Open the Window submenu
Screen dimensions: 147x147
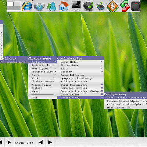(x=43, y=78)
